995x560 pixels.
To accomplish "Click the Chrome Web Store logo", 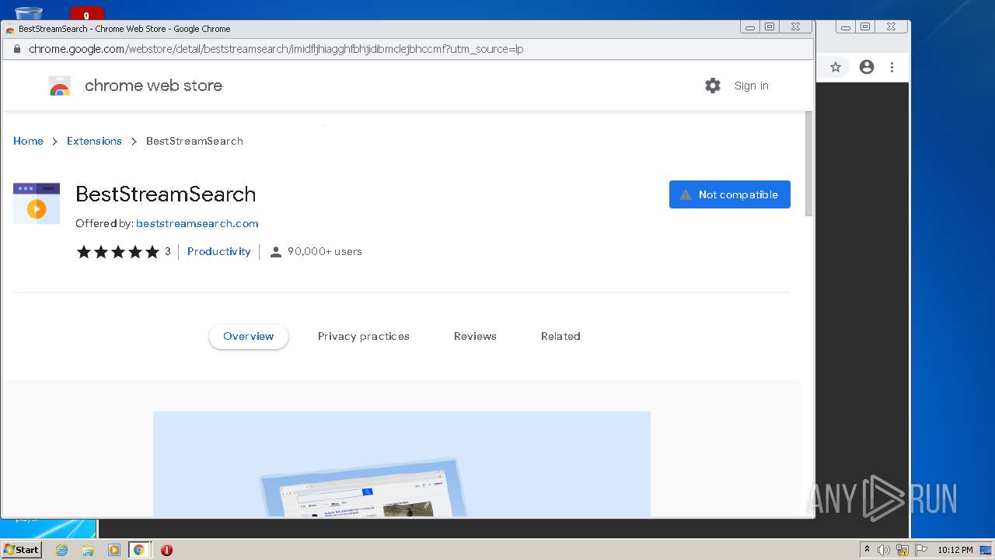I will [x=60, y=86].
